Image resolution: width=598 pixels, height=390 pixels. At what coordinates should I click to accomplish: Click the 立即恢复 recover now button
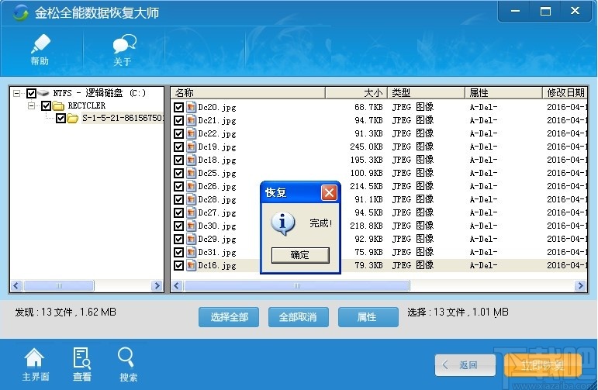542,365
